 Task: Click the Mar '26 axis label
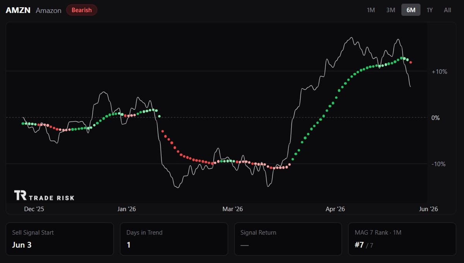tap(233, 209)
